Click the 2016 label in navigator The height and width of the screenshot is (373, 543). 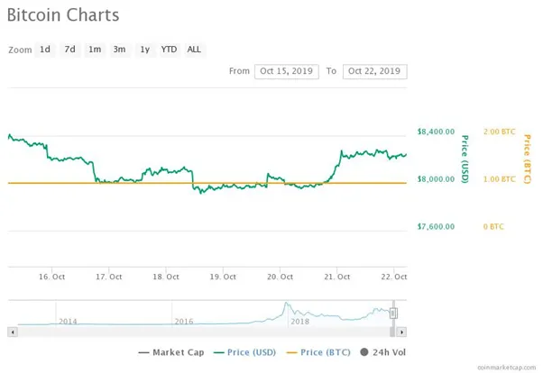click(184, 322)
